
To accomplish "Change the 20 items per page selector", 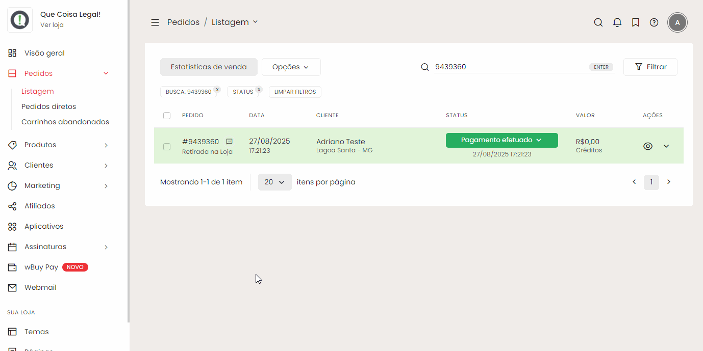I will pos(274,182).
